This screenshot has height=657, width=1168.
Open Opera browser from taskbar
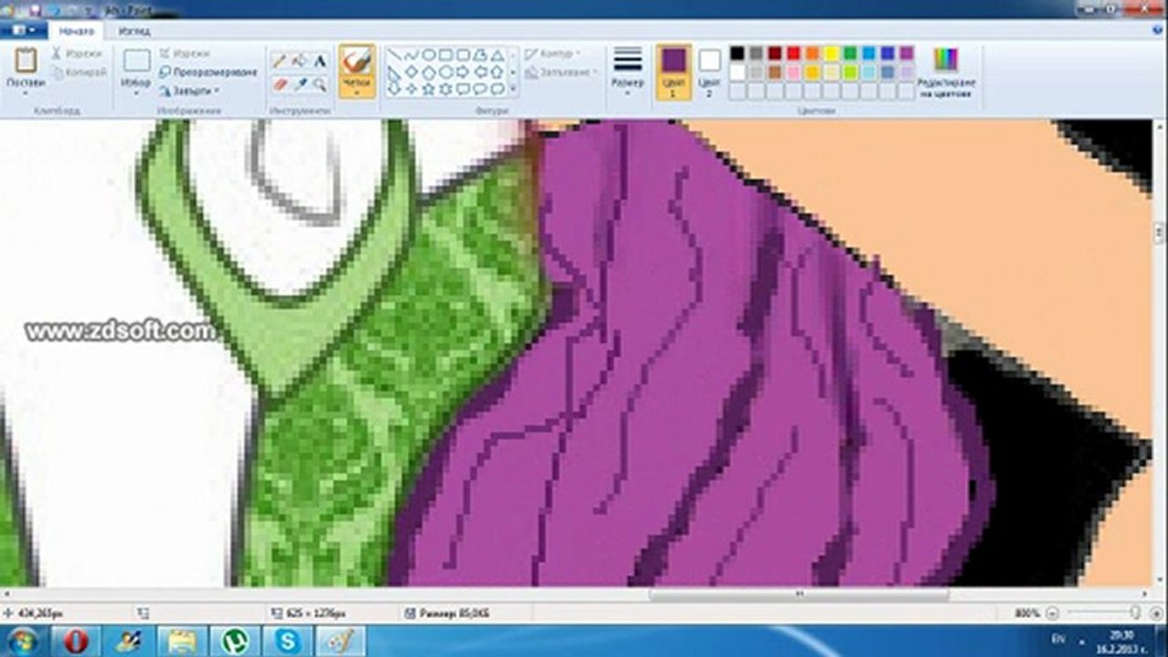tap(76, 641)
